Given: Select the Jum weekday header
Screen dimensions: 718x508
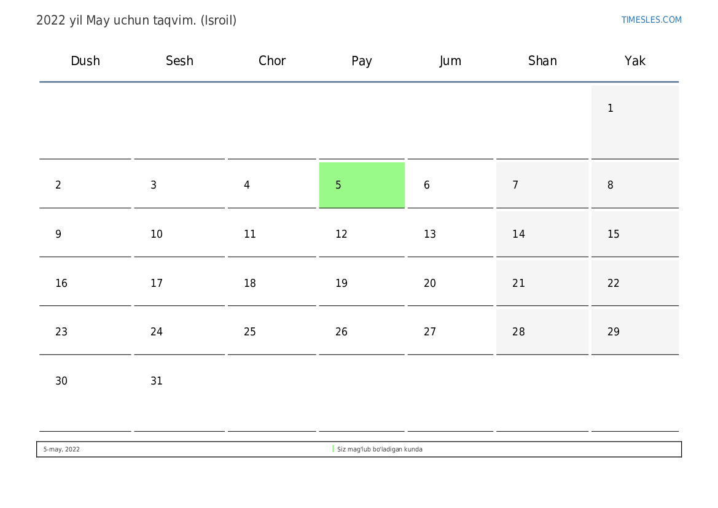Looking at the screenshot, I should (x=450, y=61).
